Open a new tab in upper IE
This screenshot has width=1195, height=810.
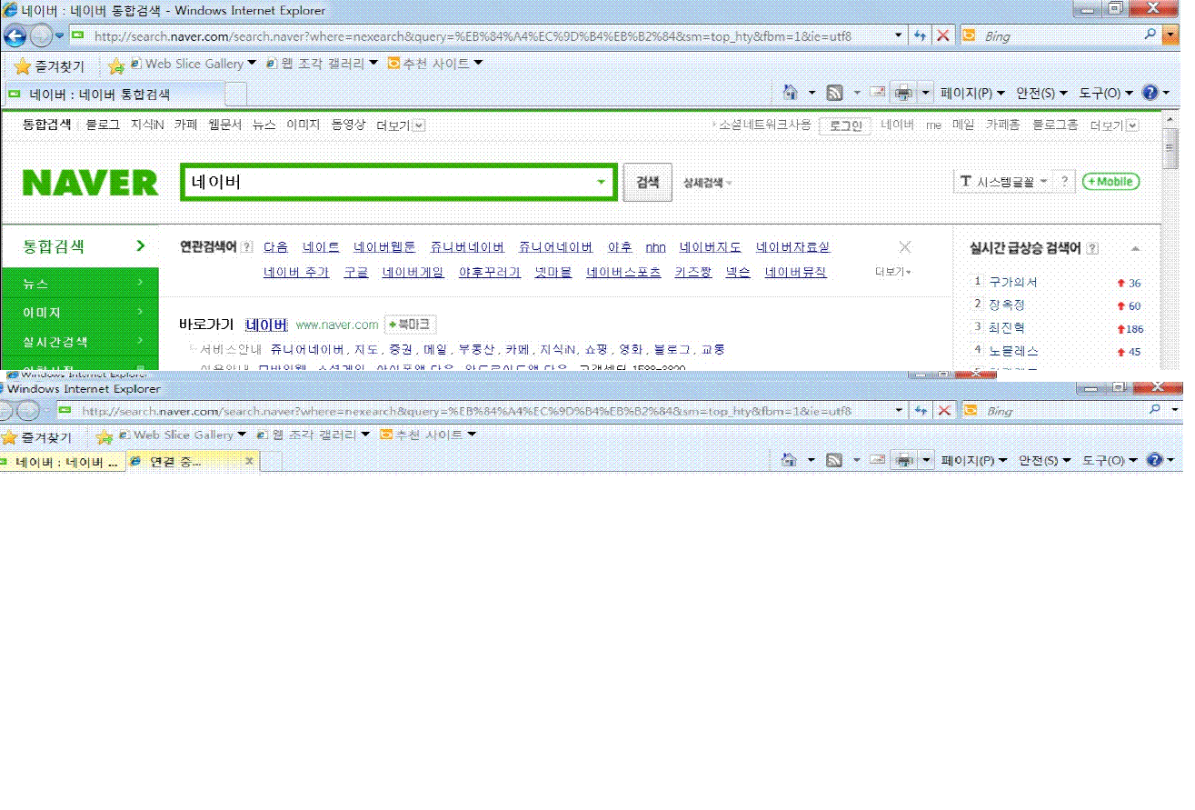pos(236,94)
